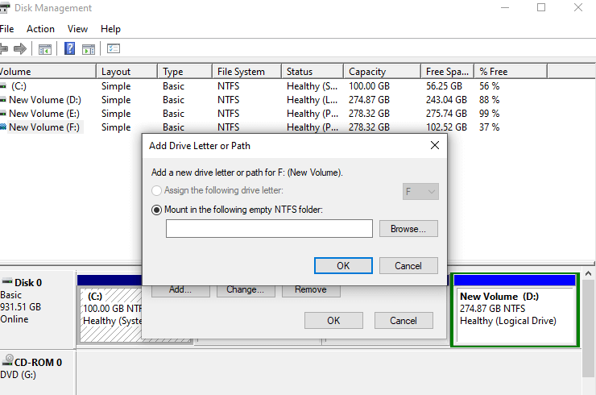Click the 37 % free cell
596x395 pixels.
pos(489,127)
